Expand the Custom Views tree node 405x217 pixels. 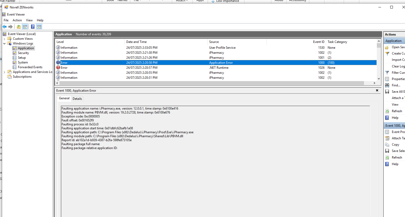[x=4, y=39]
